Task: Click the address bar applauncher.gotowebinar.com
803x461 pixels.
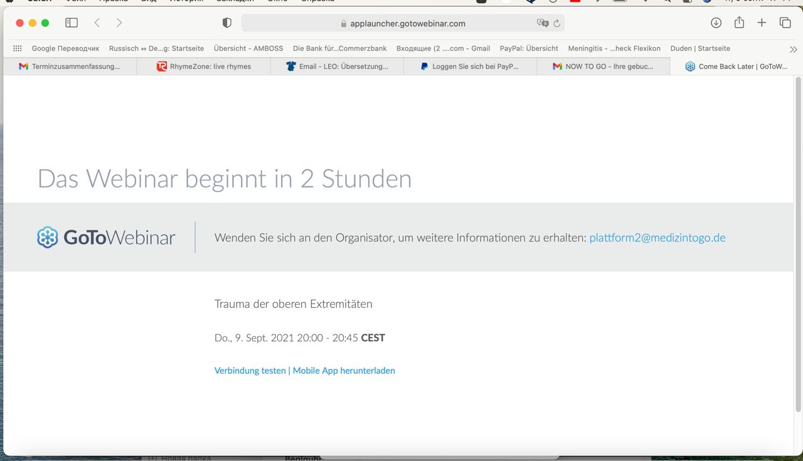Action: tap(403, 23)
